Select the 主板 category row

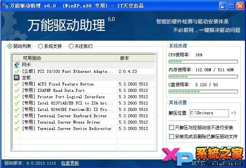84,78
